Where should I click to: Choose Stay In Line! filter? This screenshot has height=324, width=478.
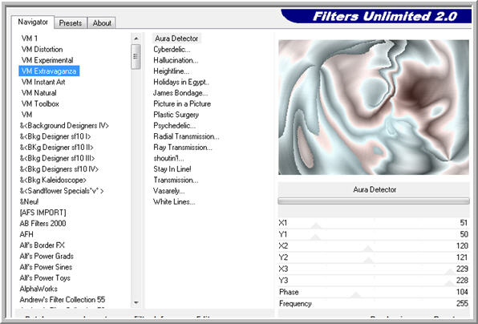click(x=172, y=169)
